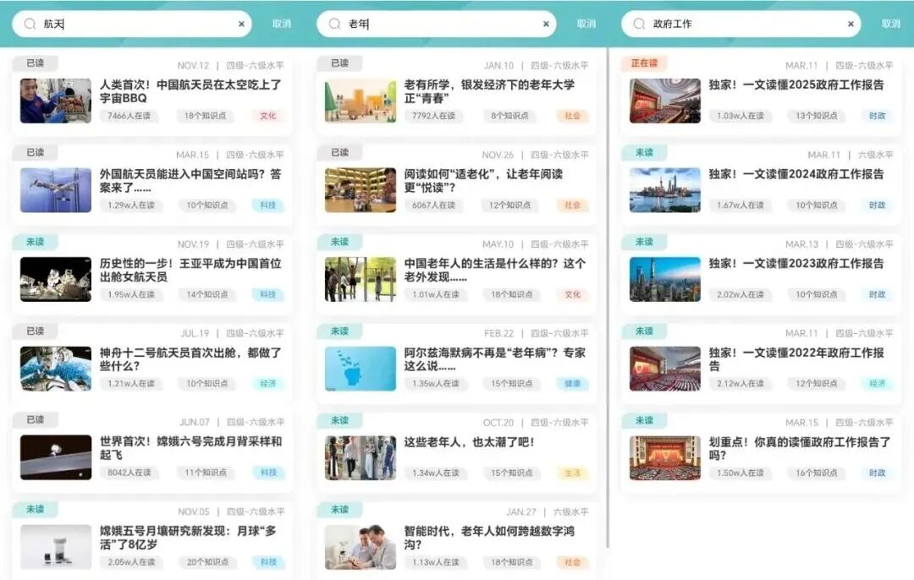This screenshot has width=914, height=580.
Task: Click 六级水平 label on 2024 report card
Action: (x=875, y=155)
